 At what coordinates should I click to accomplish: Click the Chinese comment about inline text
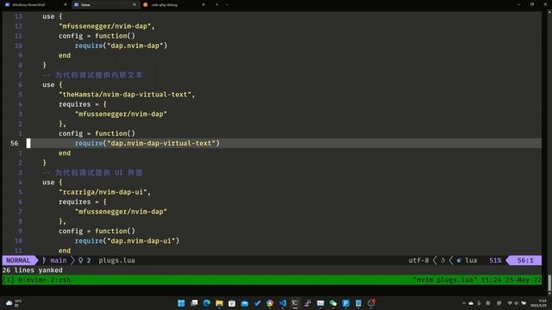tap(92, 75)
